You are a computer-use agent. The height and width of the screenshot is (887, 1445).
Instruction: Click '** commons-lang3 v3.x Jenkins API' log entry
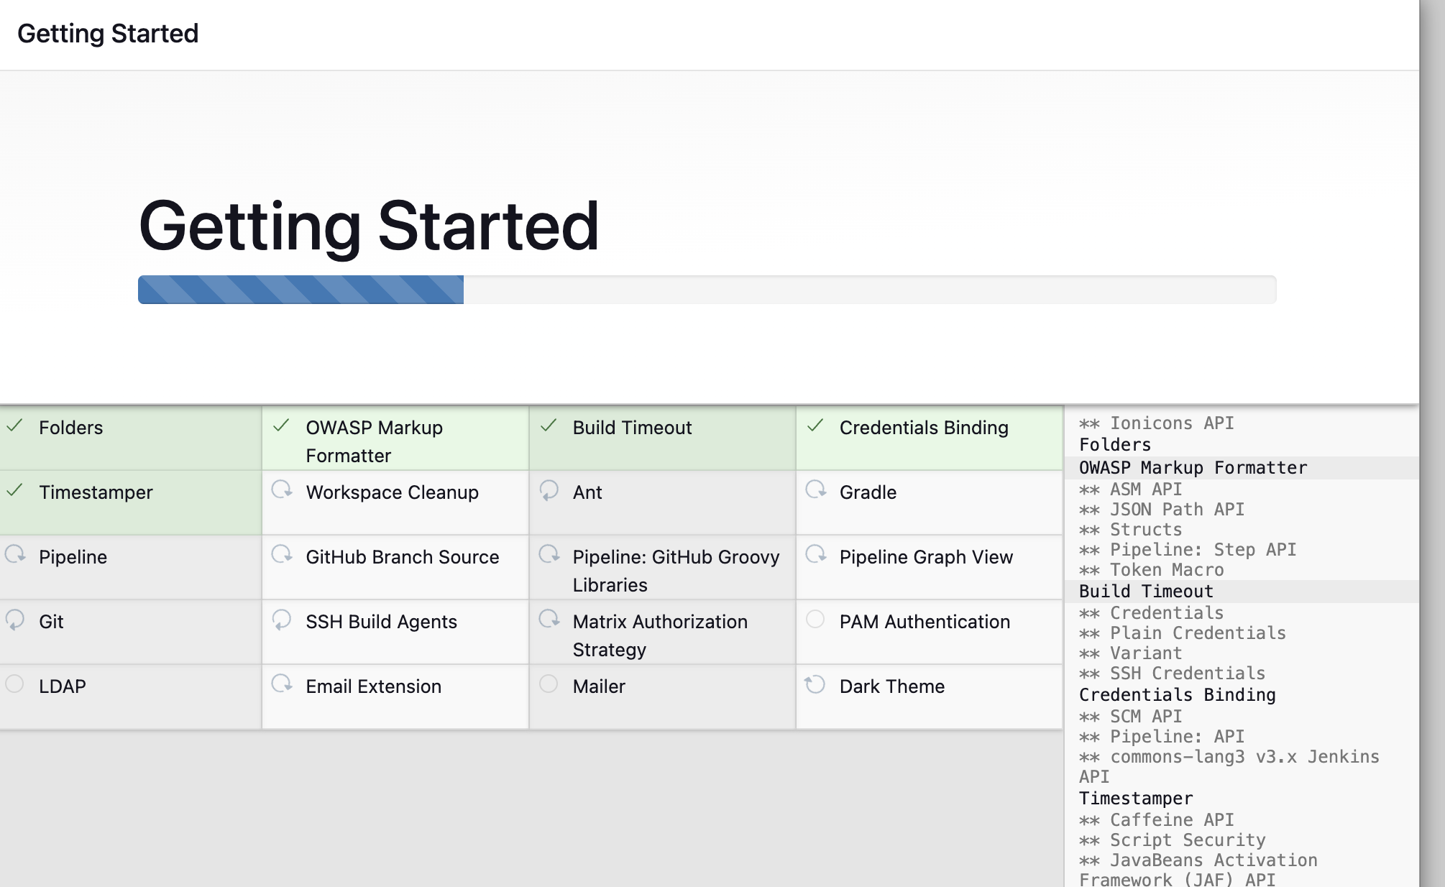(x=1229, y=767)
